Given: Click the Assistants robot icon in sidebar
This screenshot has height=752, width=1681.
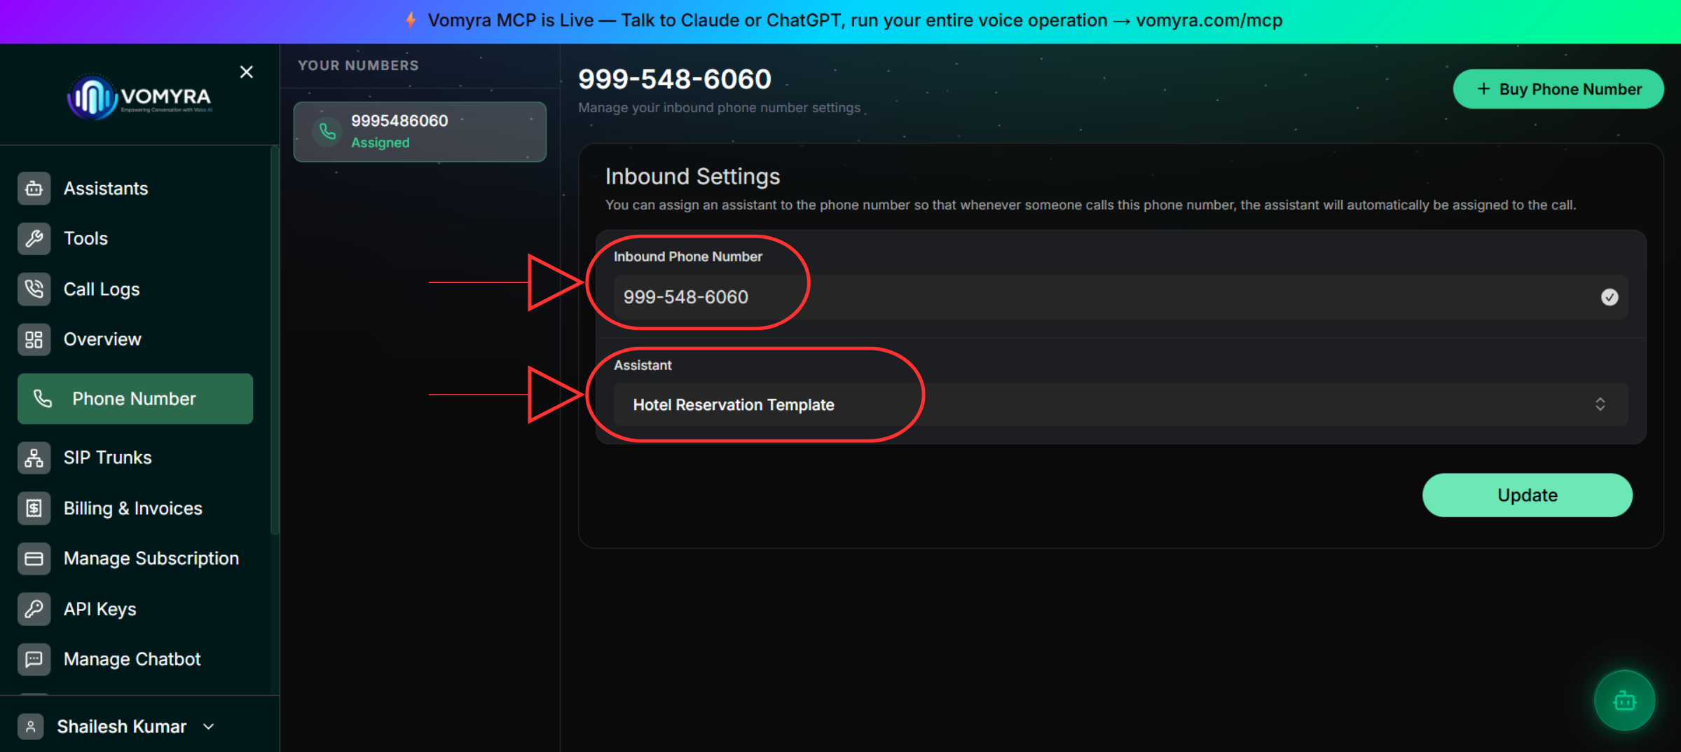Looking at the screenshot, I should click(34, 189).
